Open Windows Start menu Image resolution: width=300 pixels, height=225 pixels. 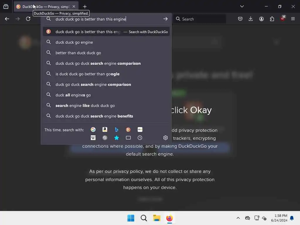(x=131, y=218)
